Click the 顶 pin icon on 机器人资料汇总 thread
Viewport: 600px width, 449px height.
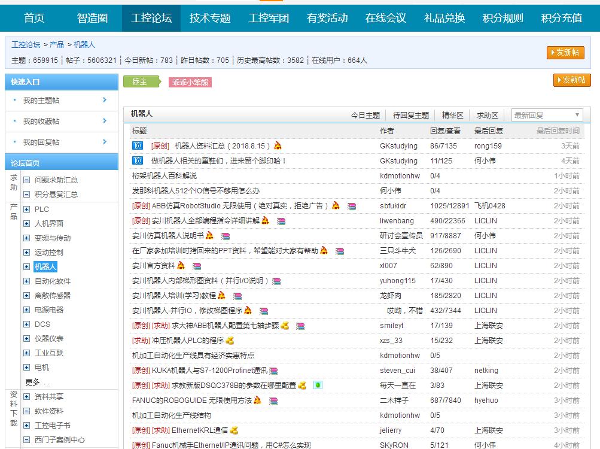[x=136, y=145]
